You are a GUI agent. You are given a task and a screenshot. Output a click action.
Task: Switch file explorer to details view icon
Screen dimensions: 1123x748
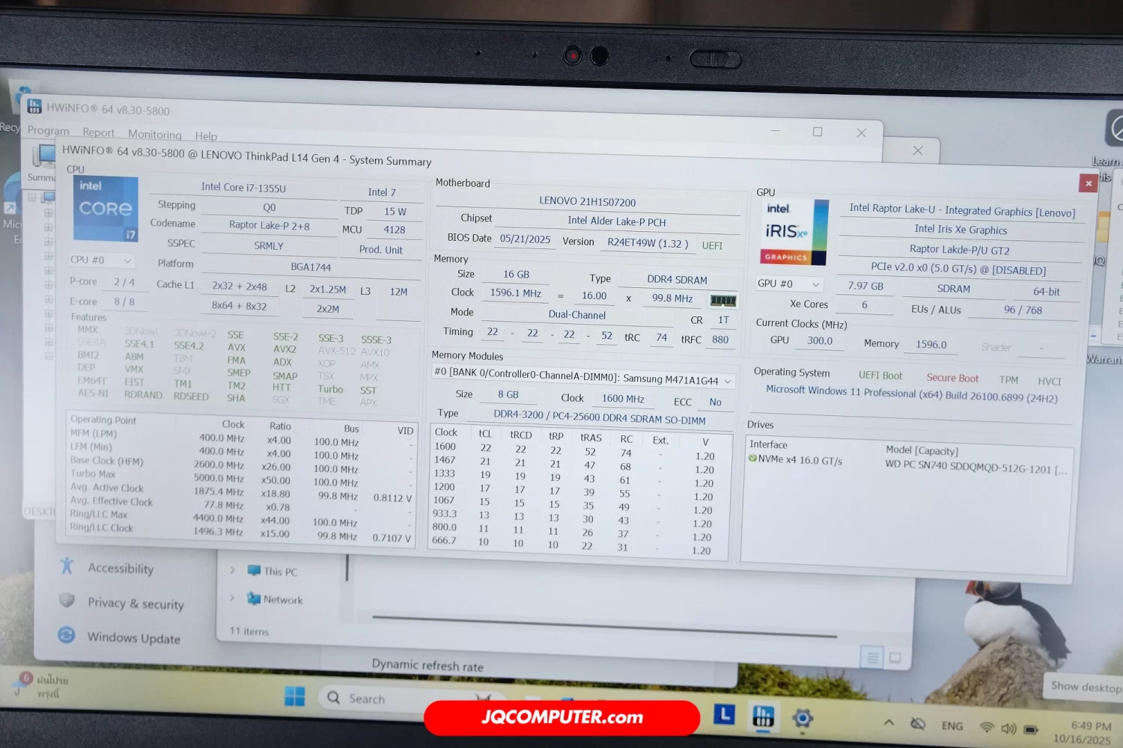tap(872, 657)
